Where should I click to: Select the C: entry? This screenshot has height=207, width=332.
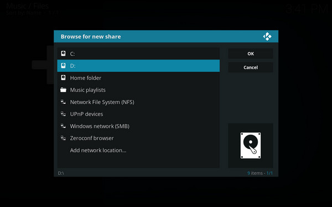pos(138,54)
